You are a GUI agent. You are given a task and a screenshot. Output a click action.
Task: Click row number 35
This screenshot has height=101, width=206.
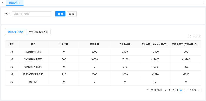point(12,82)
